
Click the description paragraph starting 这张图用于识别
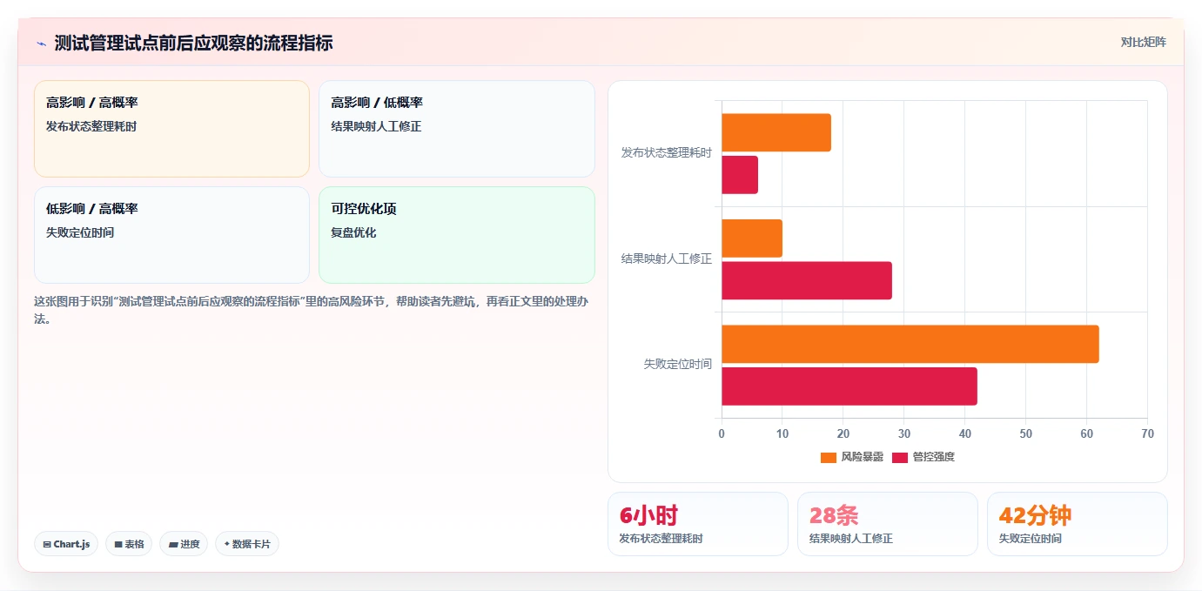(313, 310)
